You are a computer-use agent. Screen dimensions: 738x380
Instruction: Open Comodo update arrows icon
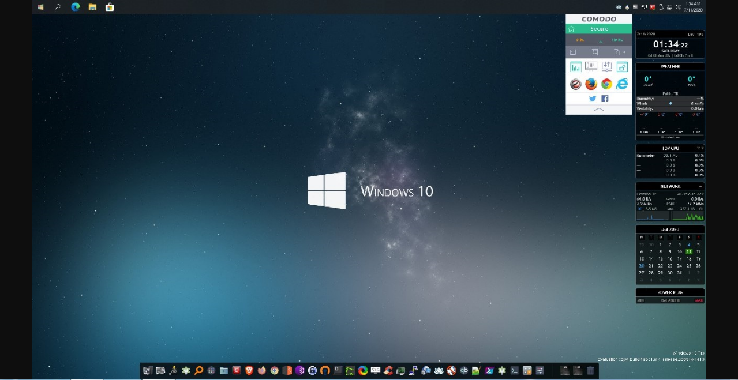(x=607, y=67)
